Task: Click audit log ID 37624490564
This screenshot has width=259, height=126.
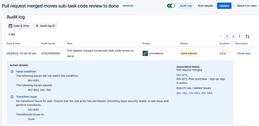Action: click(x=51, y=53)
